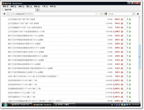Open the 檔案 (F) menu
The image size is (144, 110).
(x=5, y=6)
